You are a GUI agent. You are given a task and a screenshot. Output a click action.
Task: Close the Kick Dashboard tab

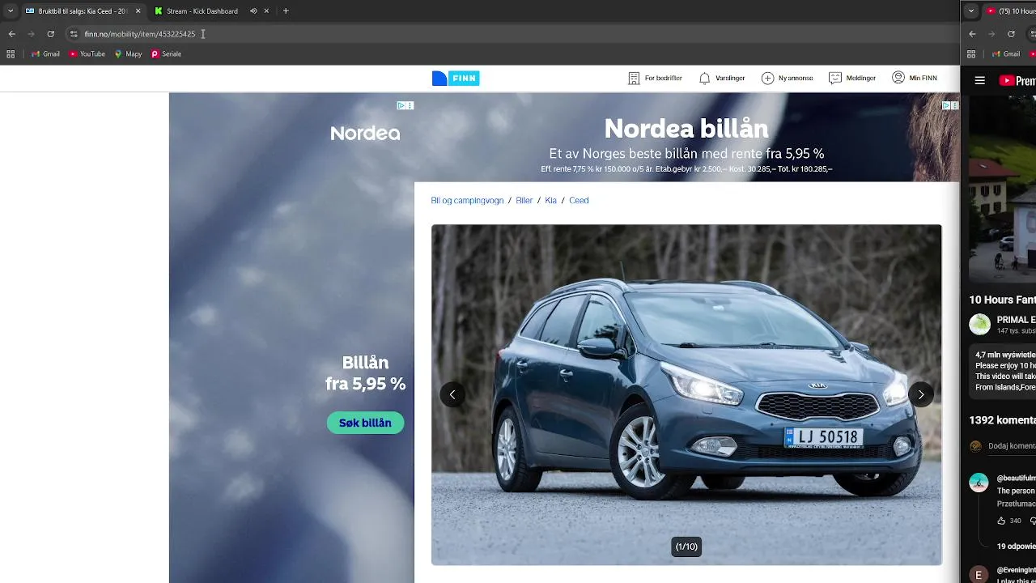coord(266,11)
